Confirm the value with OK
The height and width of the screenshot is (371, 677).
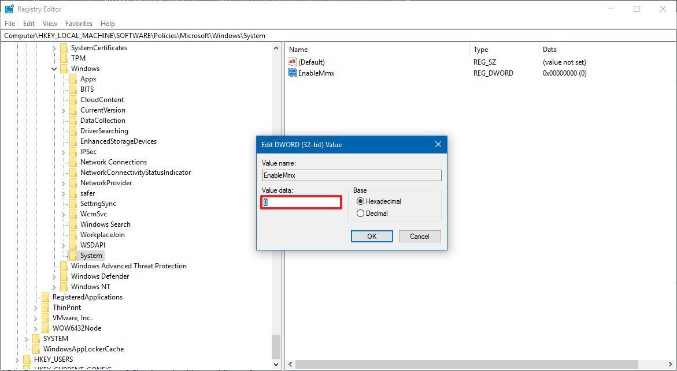pos(371,236)
